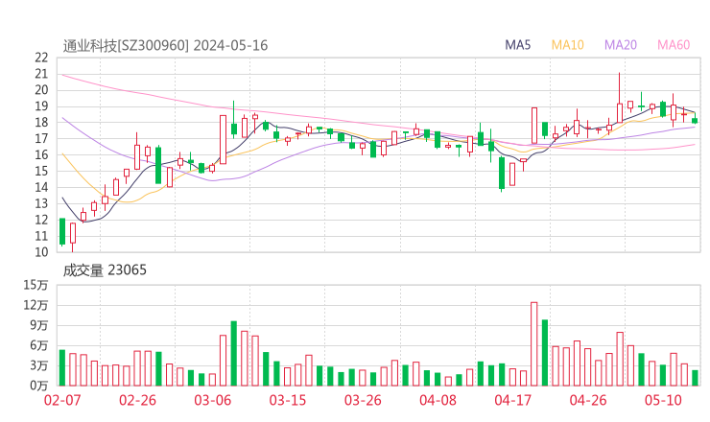The image size is (710, 422).
Task: Click the 12万 volume axis label
Action: pos(35,305)
